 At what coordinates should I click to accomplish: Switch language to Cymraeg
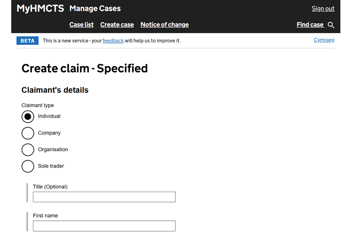(324, 40)
